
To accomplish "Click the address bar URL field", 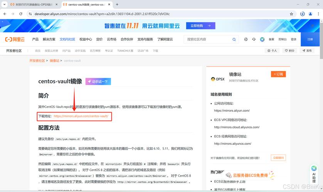I will point(161,14).
